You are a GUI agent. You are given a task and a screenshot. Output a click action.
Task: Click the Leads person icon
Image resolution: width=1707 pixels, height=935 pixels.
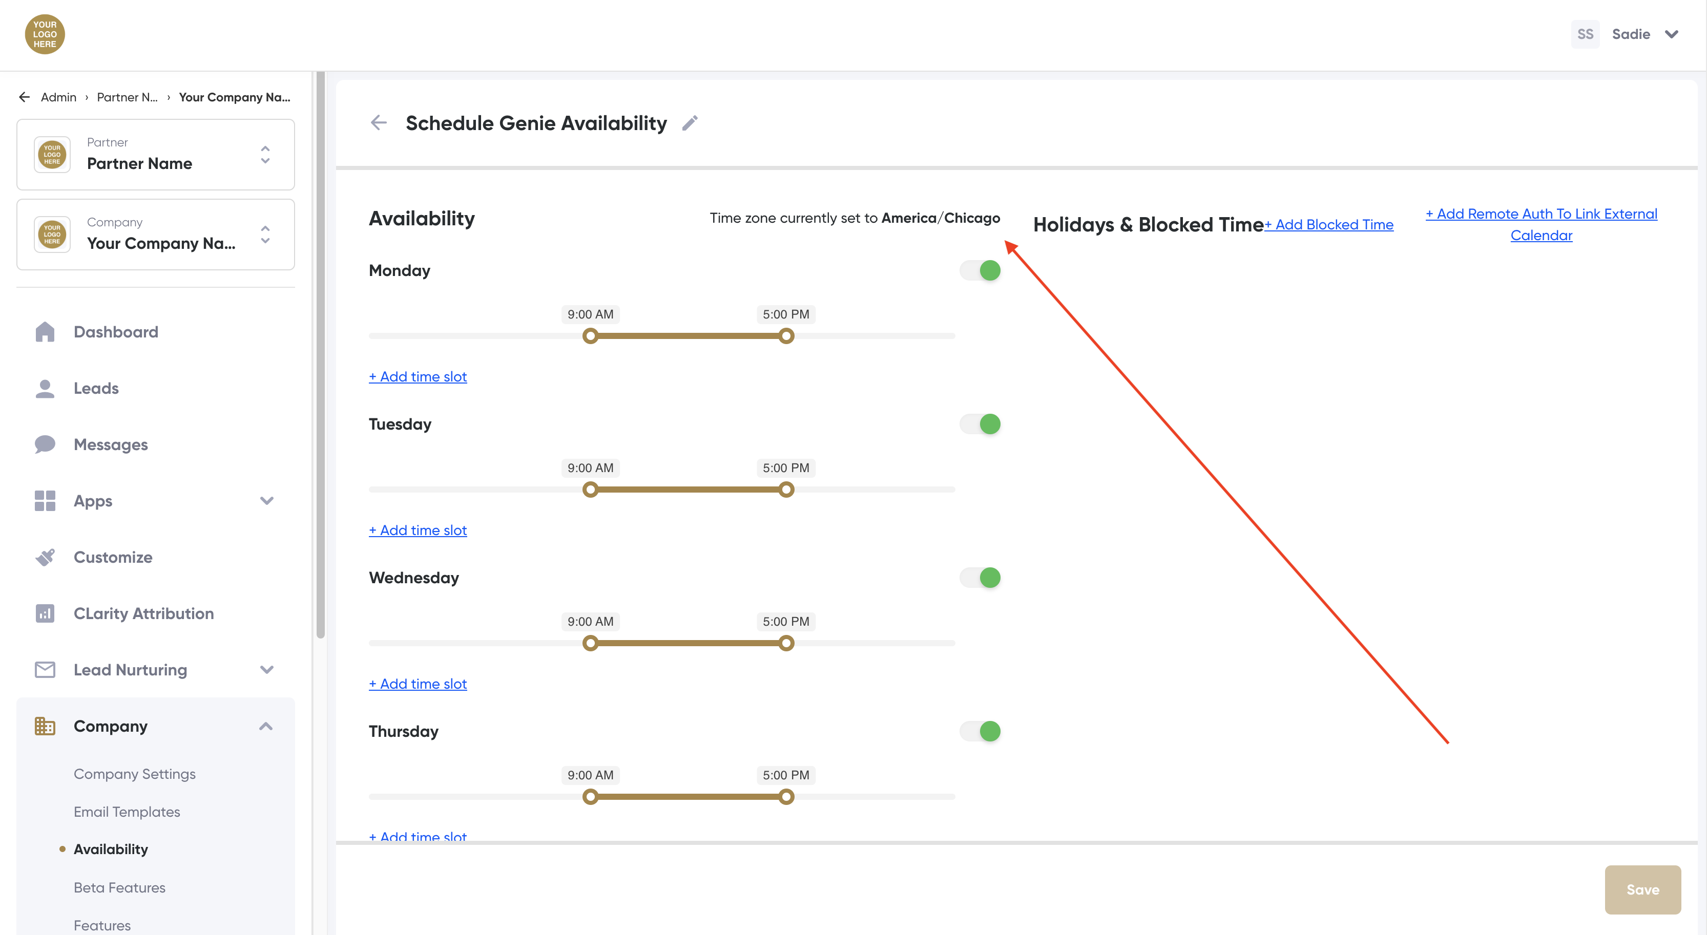point(45,388)
